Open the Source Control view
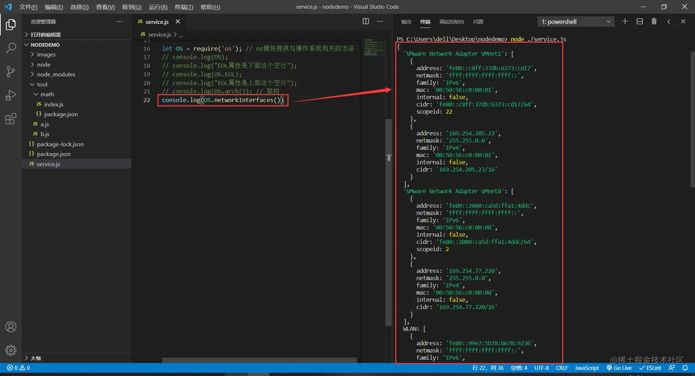This screenshot has height=376, width=695. click(11, 71)
